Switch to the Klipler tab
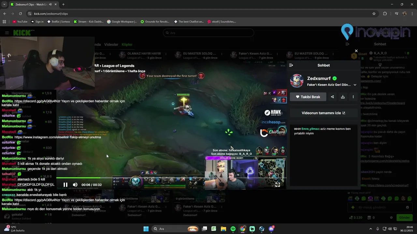Screen dimensions: 417x234 (127, 45)
